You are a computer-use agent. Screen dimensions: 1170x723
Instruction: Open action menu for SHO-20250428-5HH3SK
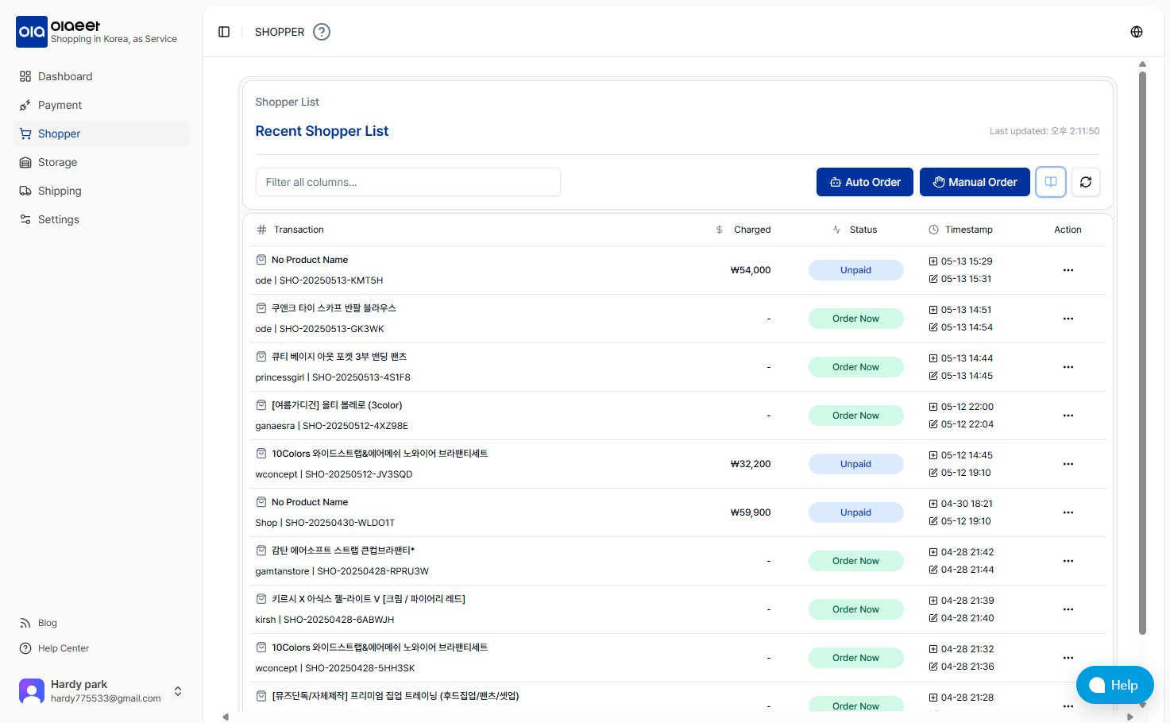coord(1068,658)
